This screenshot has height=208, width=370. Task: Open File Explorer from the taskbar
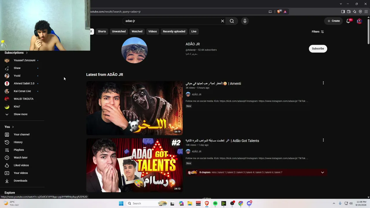190,203
